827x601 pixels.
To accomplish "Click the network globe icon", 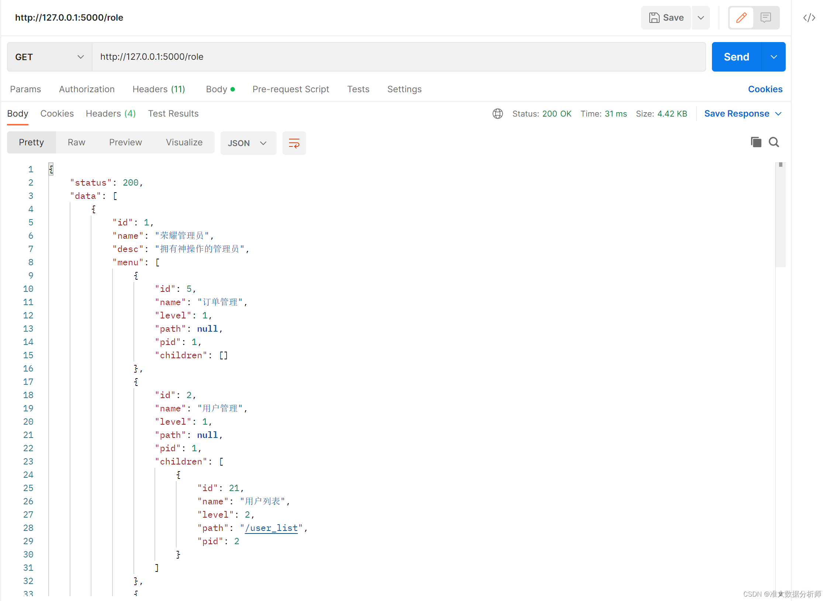I will 498,114.
